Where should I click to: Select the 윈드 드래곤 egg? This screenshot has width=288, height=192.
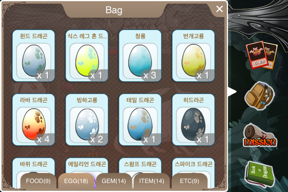[34, 56]
